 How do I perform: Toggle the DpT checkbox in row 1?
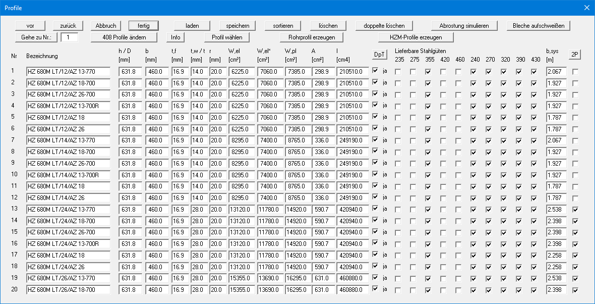[375, 71]
